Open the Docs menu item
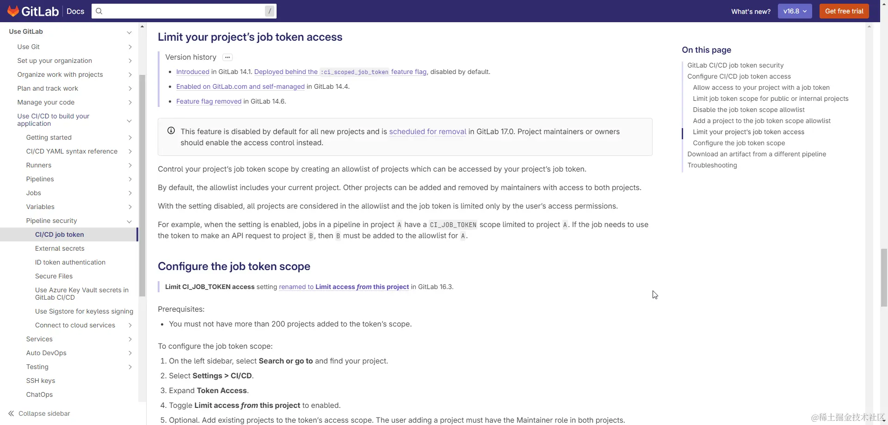This screenshot has height=425, width=888. (74, 11)
